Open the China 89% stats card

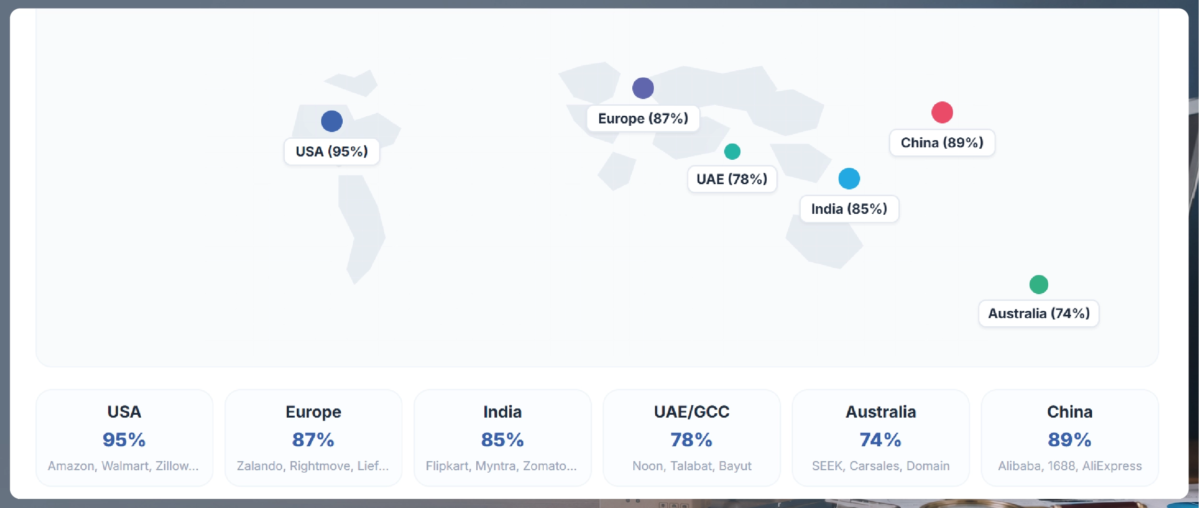pyautogui.click(x=1070, y=438)
